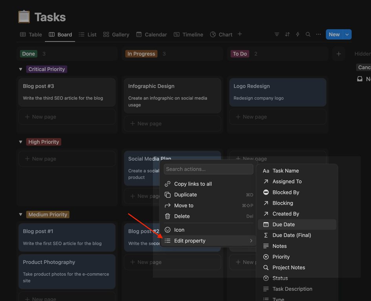Collapse the Medium Priority group
The height and width of the screenshot is (301, 371).
click(21, 215)
